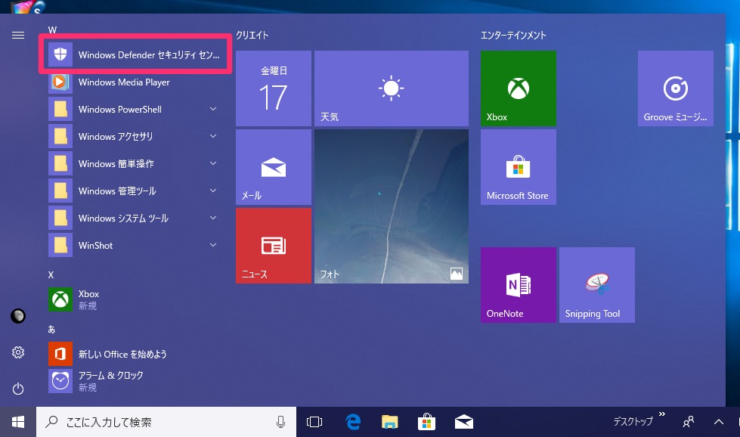Launch Microsoft Edge from taskbar
Image resolution: width=740 pixels, height=437 pixels.
click(353, 422)
